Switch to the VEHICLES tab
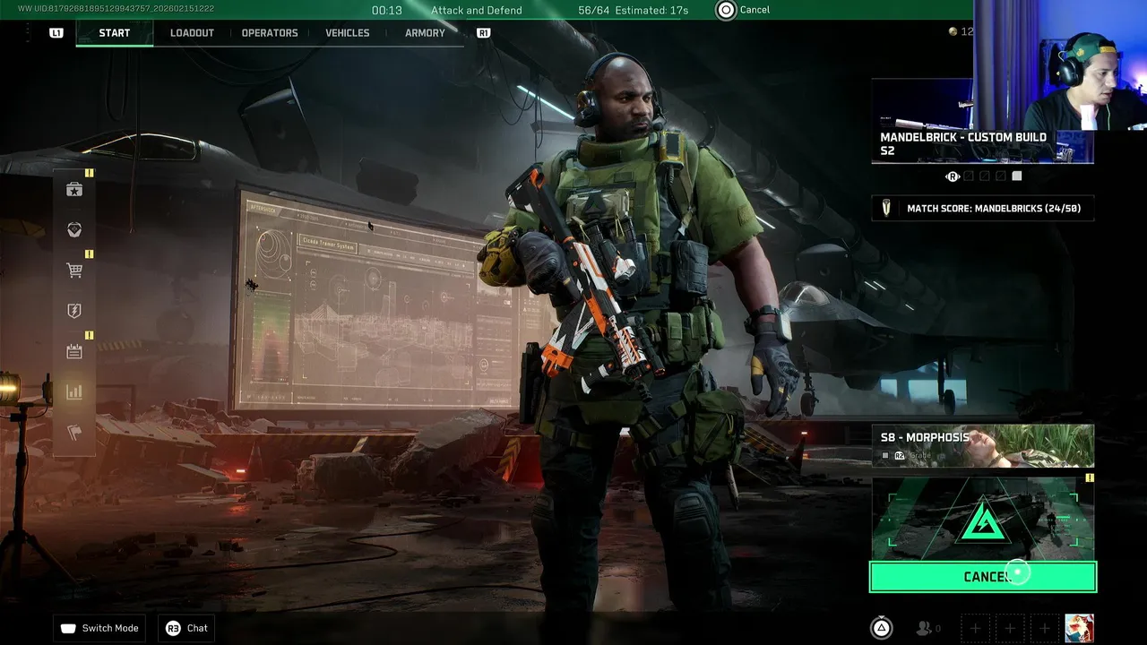 pos(348,33)
